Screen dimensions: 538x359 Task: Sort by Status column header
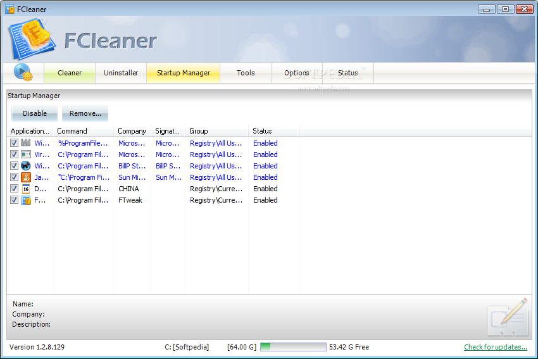273,131
